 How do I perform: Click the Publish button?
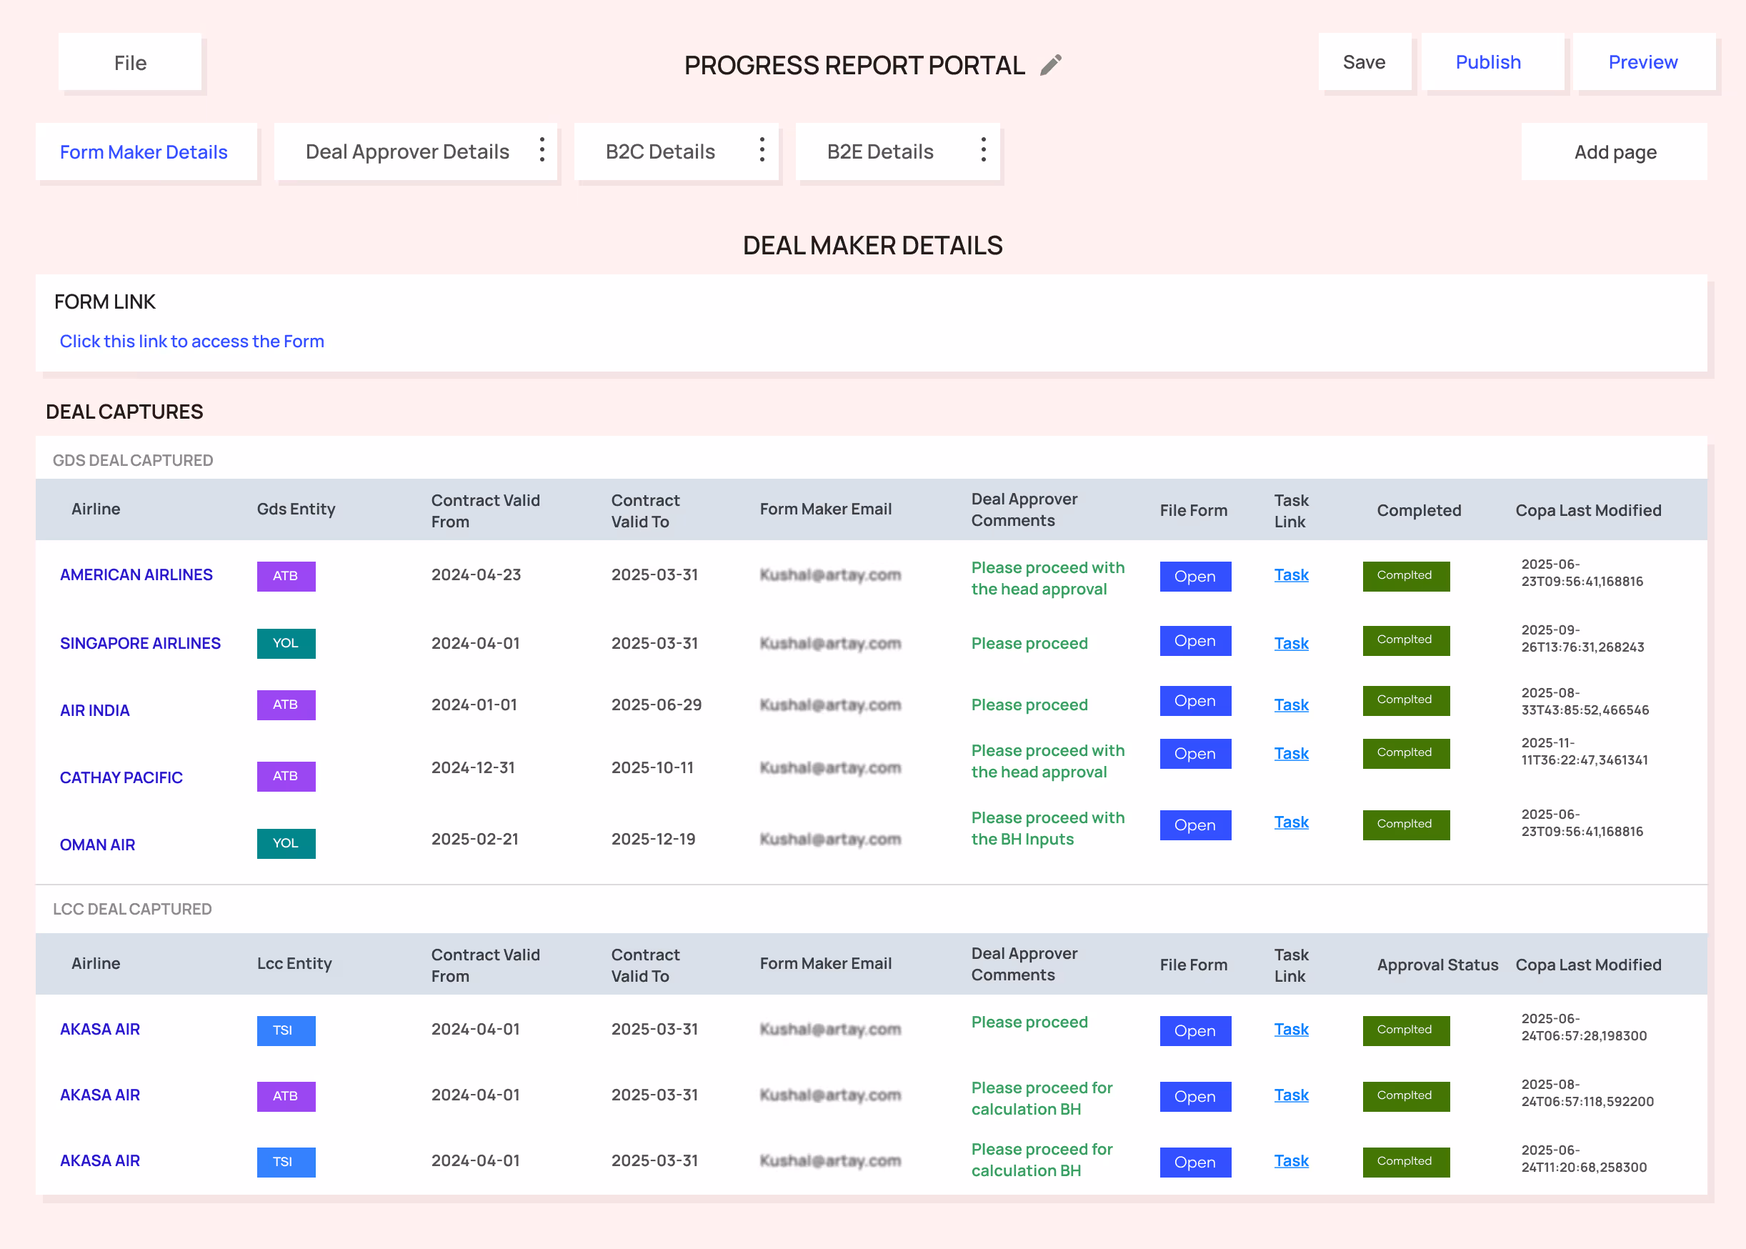click(1487, 62)
